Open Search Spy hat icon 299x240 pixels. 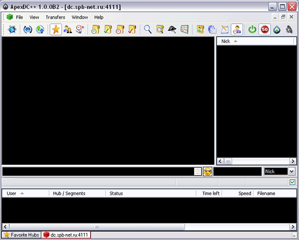click(x=172, y=29)
